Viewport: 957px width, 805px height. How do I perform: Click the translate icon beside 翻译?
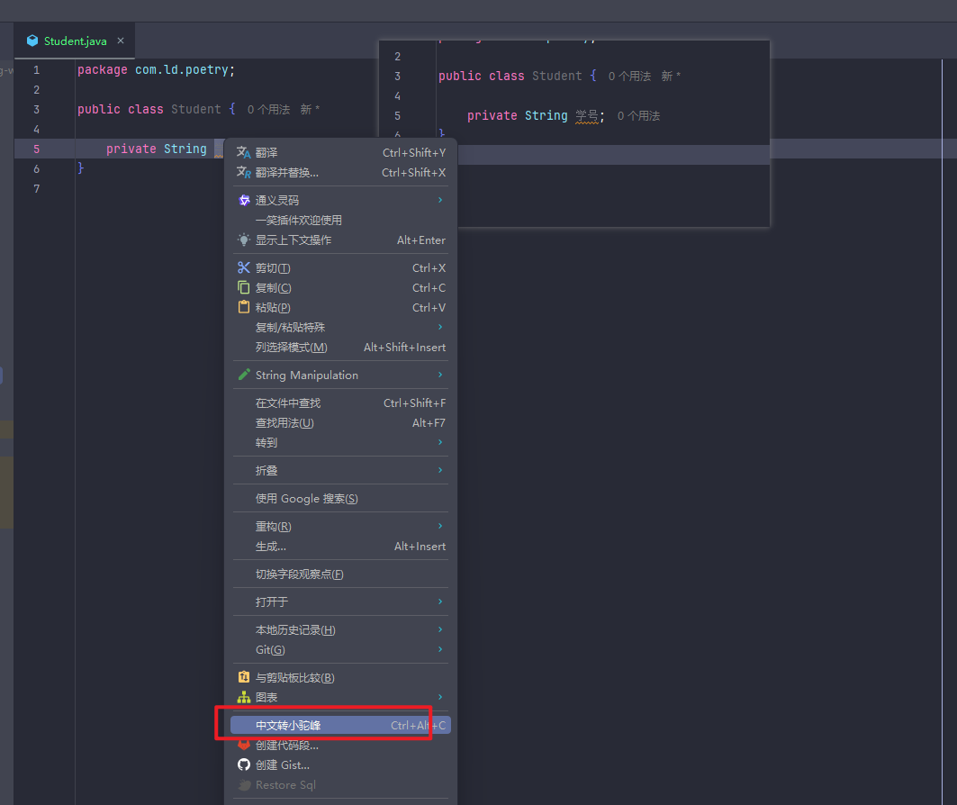243,152
